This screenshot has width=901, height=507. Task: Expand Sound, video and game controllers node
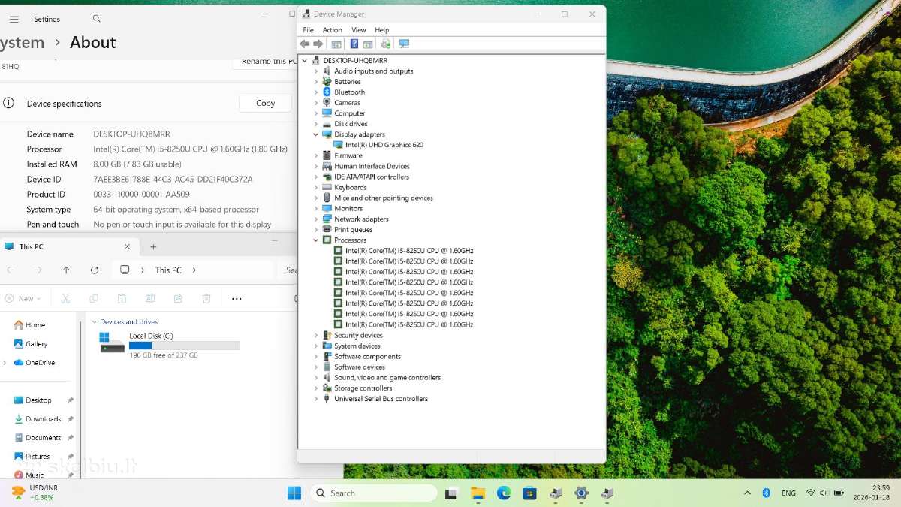click(316, 378)
